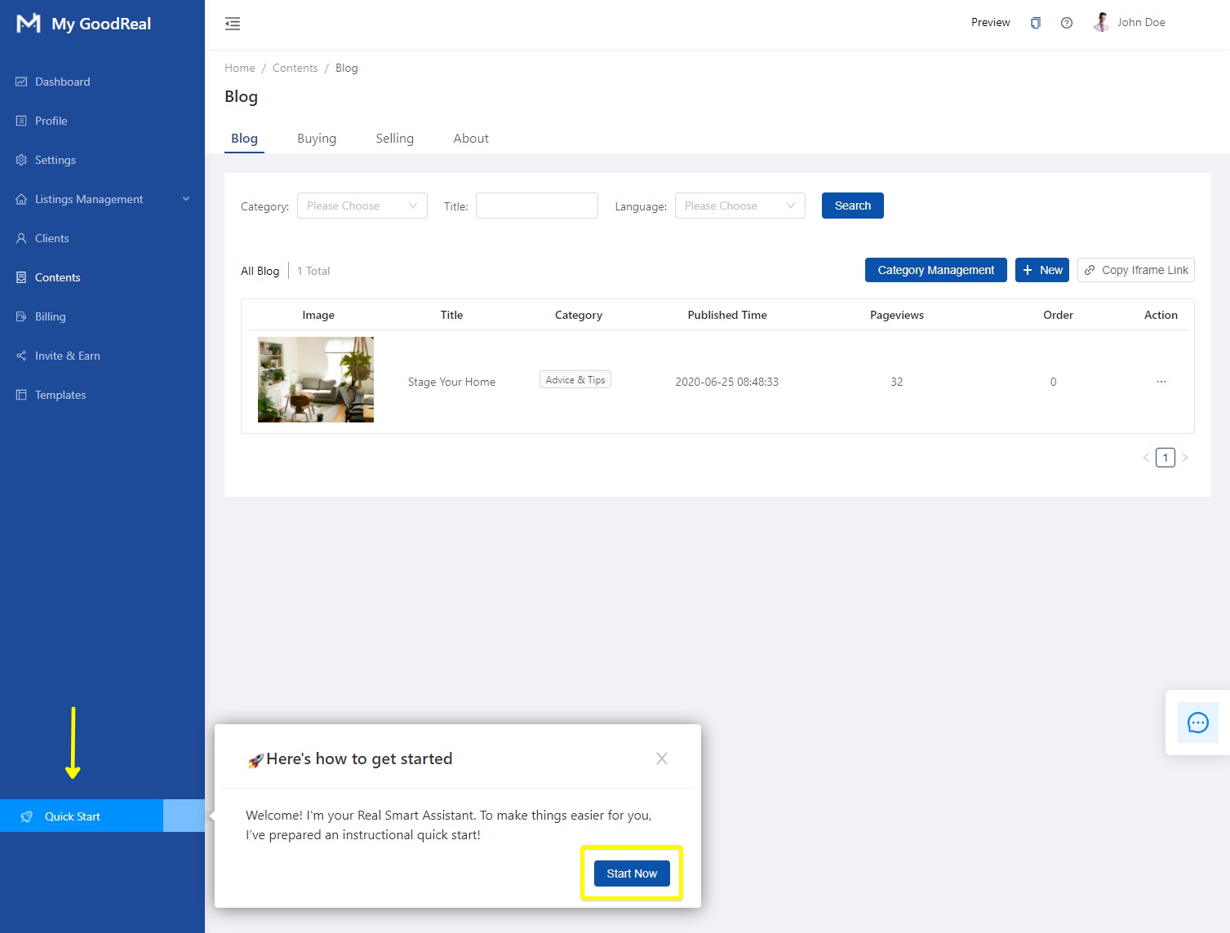Switch to the Buying tab
This screenshot has width=1230, height=933.
(317, 139)
